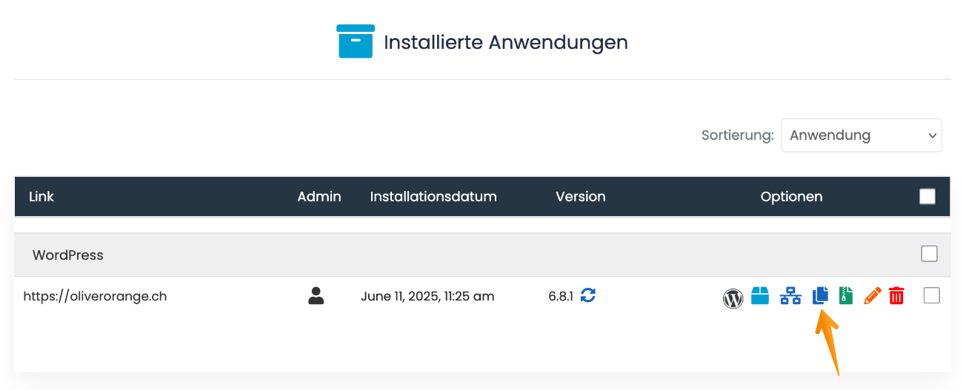The image size is (963, 390).
Task: Click the blue update arrows beside version 6.8.1
Action: point(588,295)
